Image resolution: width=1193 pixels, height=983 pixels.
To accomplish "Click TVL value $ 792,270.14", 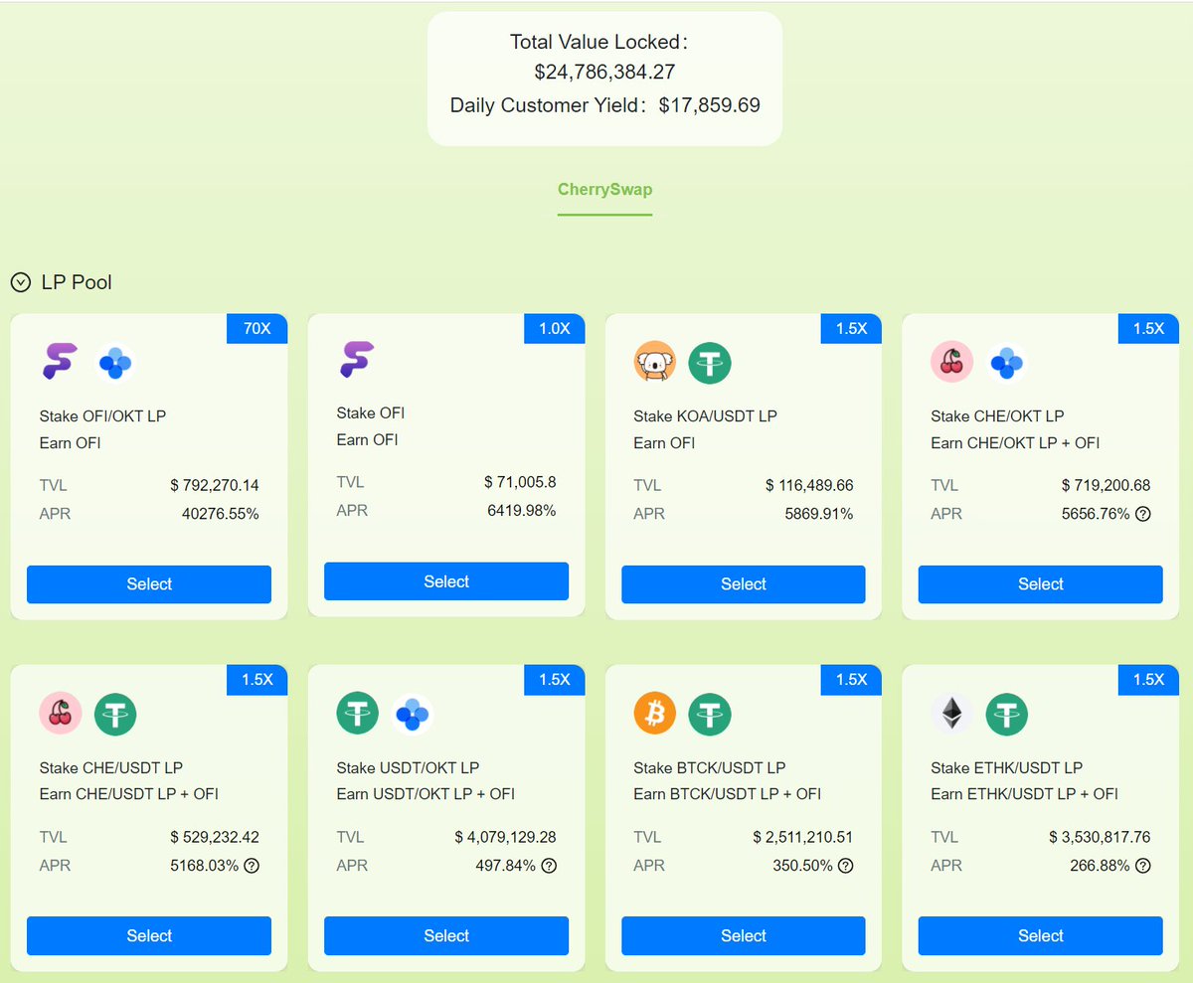I will pyautogui.click(x=215, y=486).
